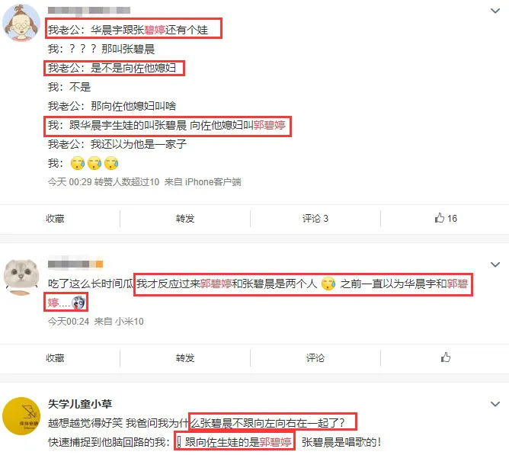Image resolution: width=509 pixels, height=455 pixels.
Task: Open the cat avatar profile
Action: pos(21,277)
